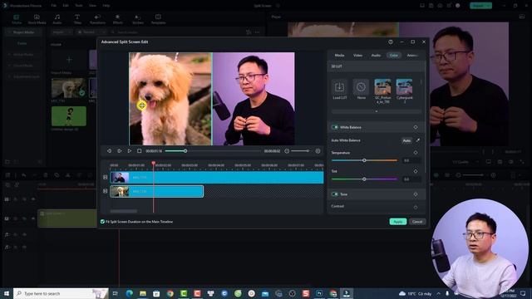Screen dimensions: 532x299
Task: Click the dialog timeline zoom slider
Action: (300, 151)
